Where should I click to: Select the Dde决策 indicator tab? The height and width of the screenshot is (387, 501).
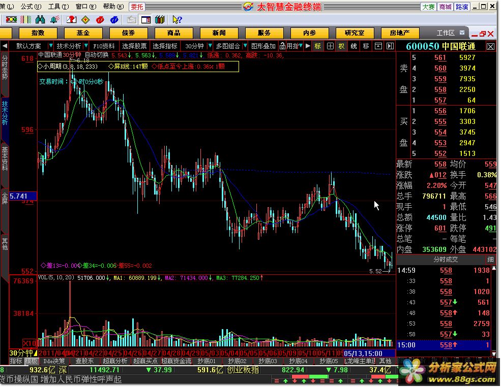pos(54,361)
